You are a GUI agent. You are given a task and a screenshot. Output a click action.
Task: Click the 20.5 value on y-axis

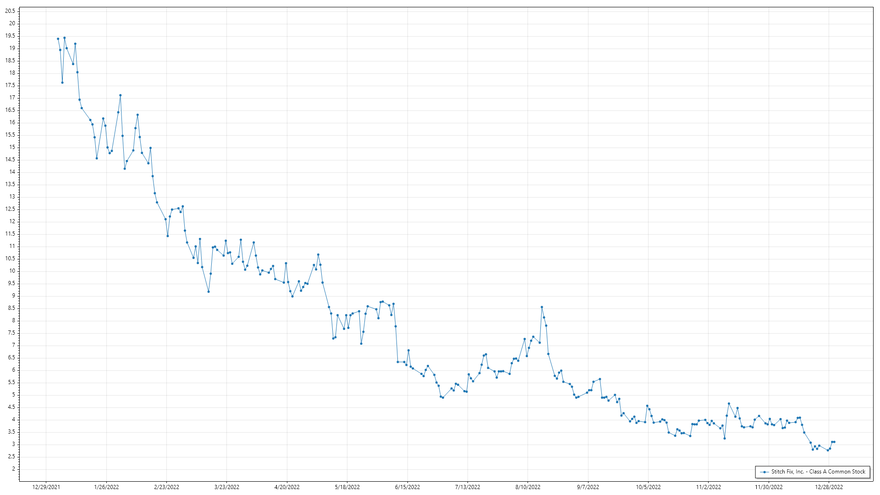coord(10,11)
